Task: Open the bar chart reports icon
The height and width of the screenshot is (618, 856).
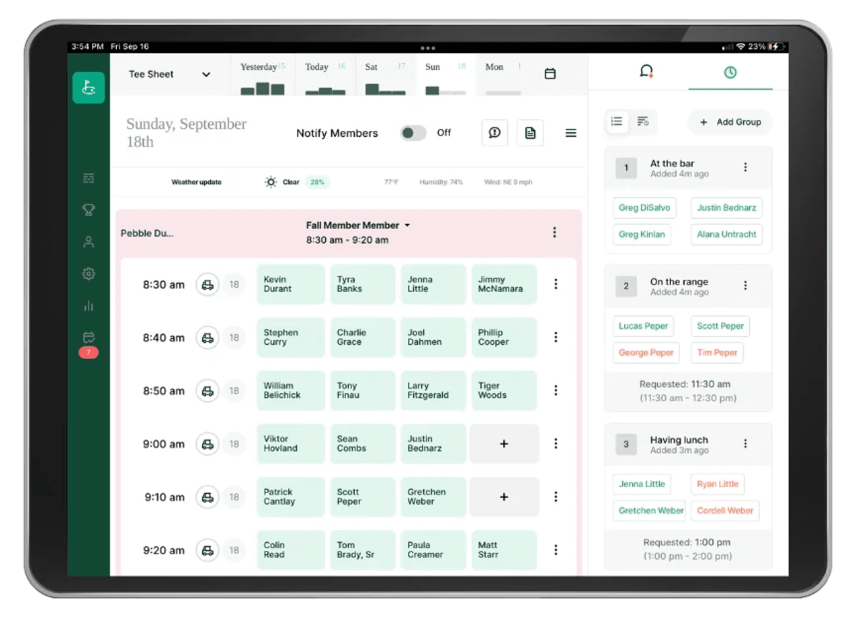Action: [x=88, y=306]
